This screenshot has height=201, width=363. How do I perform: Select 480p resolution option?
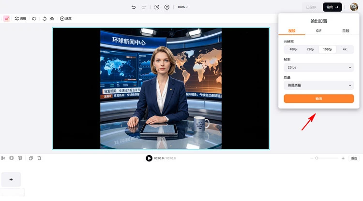tap(293, 49)
